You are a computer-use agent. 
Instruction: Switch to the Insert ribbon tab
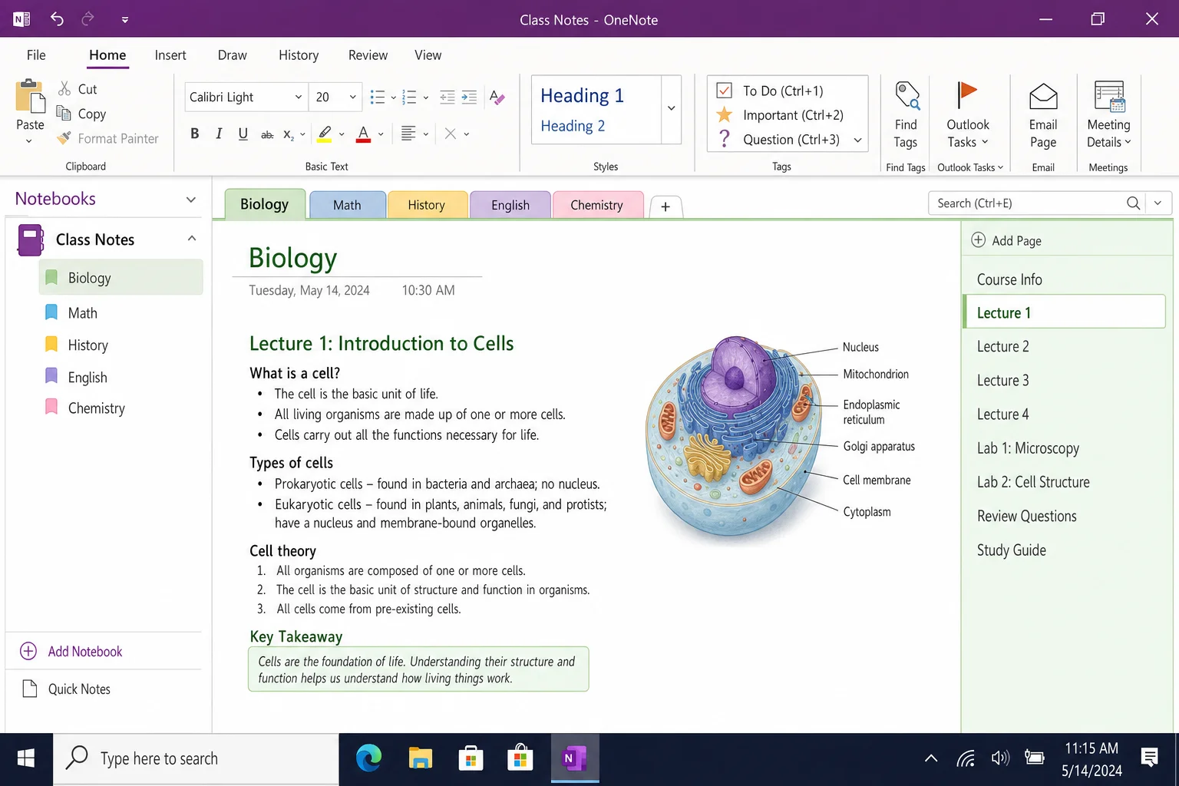click(170, 55)
